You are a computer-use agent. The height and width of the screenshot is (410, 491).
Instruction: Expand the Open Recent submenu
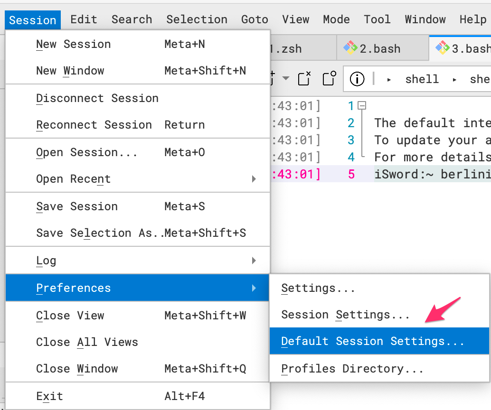tap(254, 179)
